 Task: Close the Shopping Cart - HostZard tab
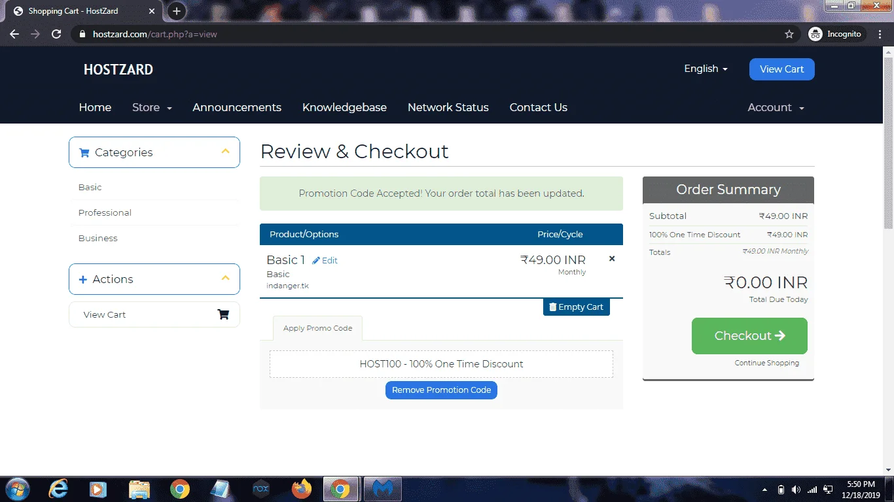click(152, 11)
